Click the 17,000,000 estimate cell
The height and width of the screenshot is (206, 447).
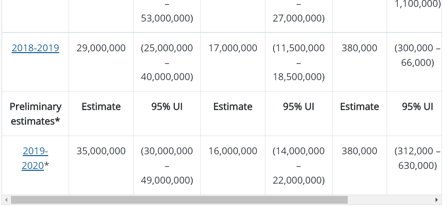pyautogui.click(x=232, y=48)
